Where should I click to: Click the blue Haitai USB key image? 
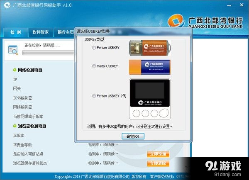(x=150, y=67)
